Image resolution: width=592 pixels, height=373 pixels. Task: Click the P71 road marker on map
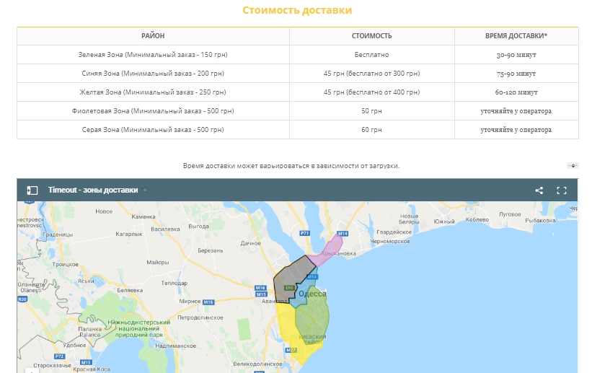point(305,233)
